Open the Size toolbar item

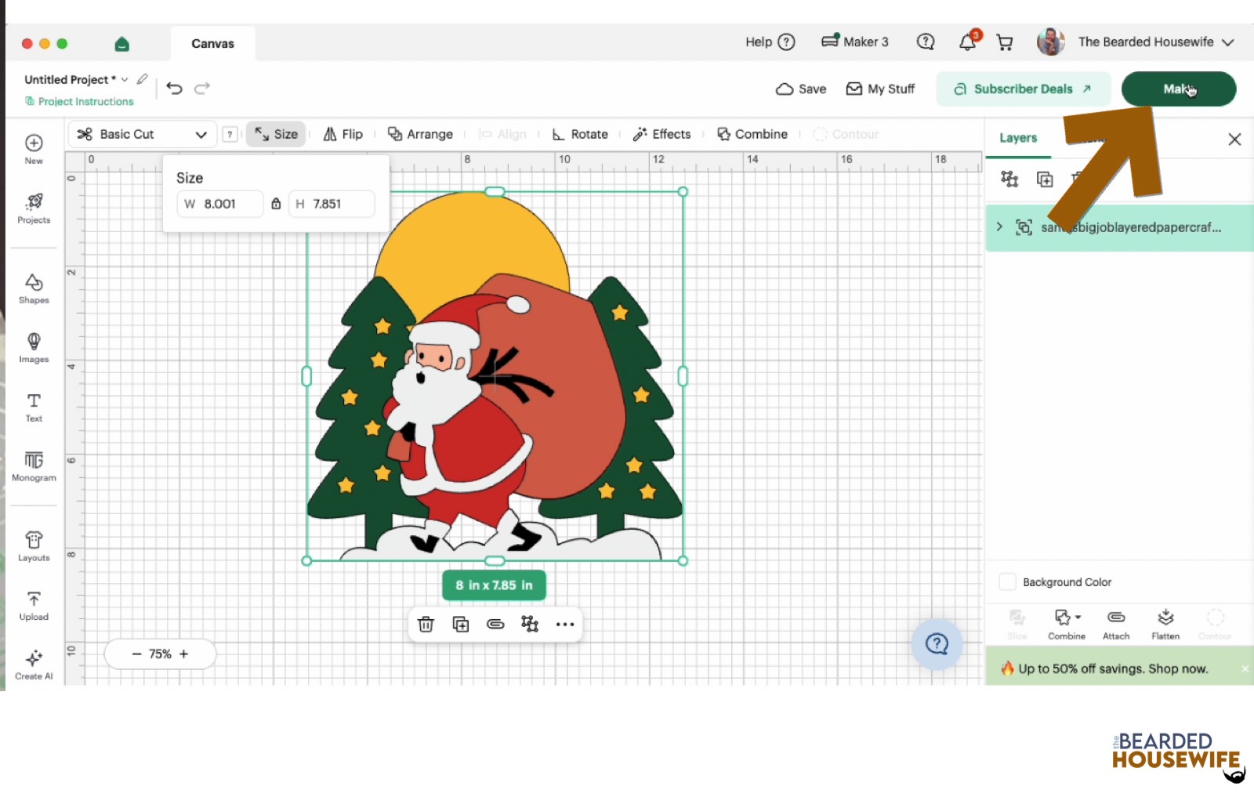click(277, 134)
